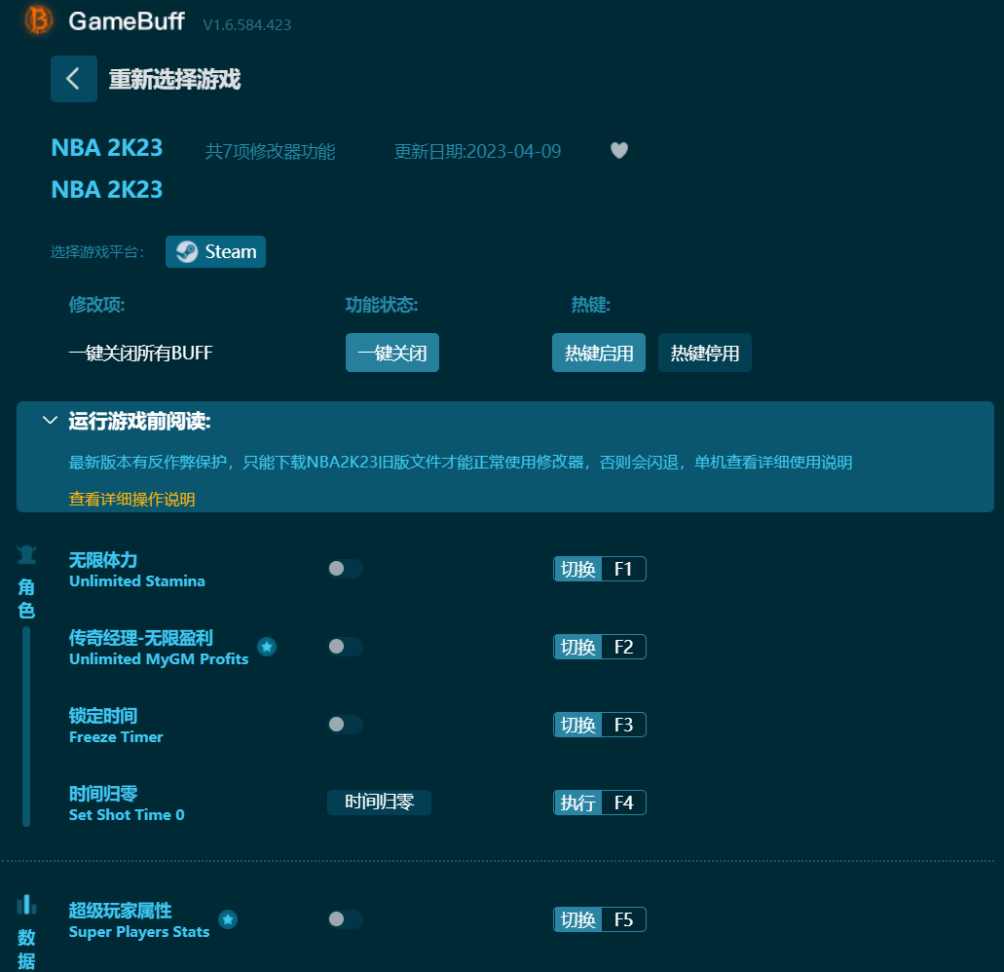The height and width of the screenshot is (972, 1004).
Task: Click the Steam logo icon
Action: coord(187,251)
